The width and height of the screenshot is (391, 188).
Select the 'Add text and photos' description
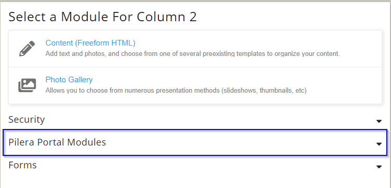coord(193,54)
